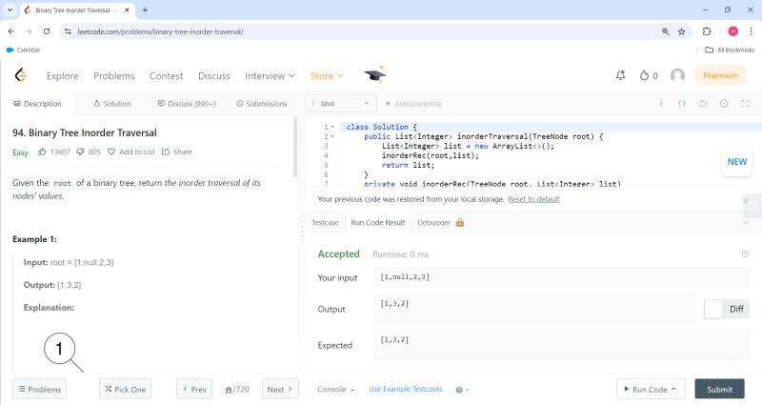
Task: Open the notifications bell
Action: [x=621, y=75]
